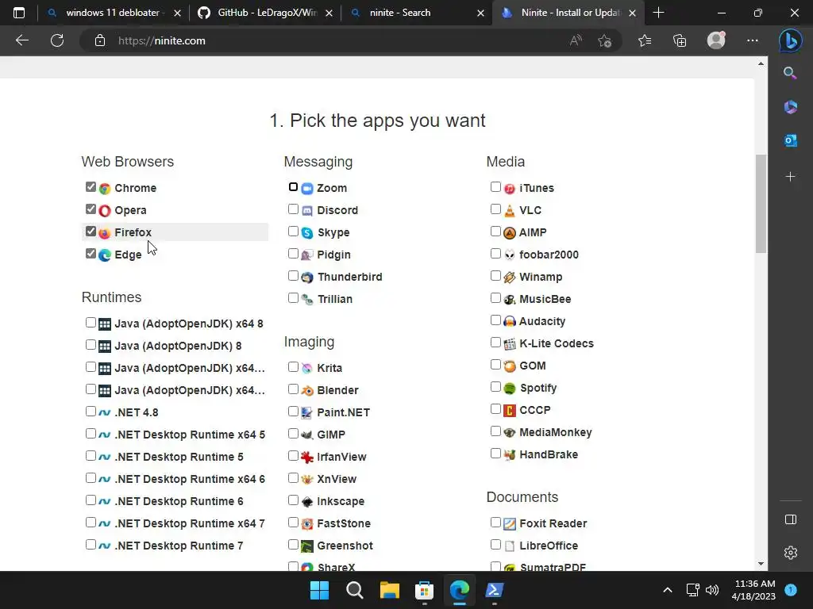Image resolution: width=813 pixels, height=609 pixels.
Task: Switch to ninite - Search tab
Action: [x=418, y=13]
